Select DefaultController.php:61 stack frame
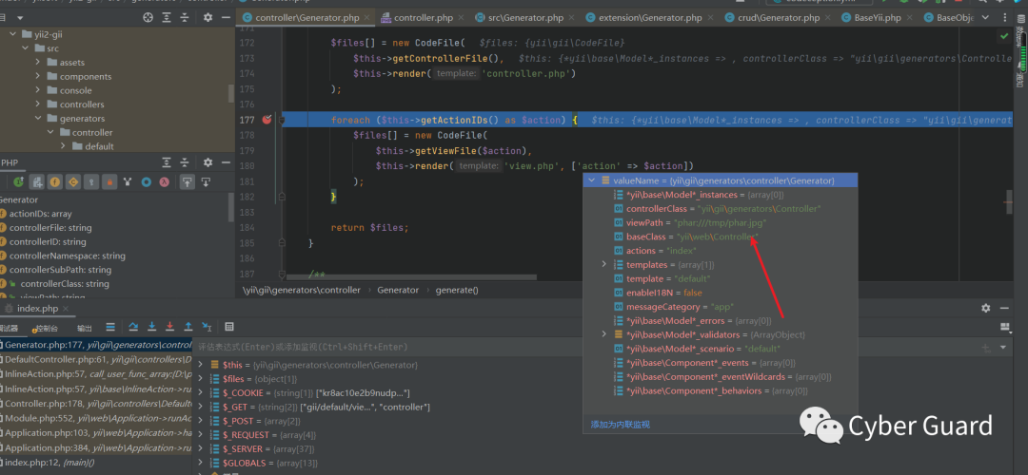This screenshot has width=1028, height=475. (x=96, y=359)
